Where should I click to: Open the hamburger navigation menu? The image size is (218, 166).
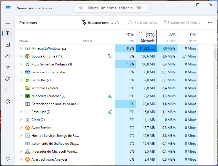[8, 22]
